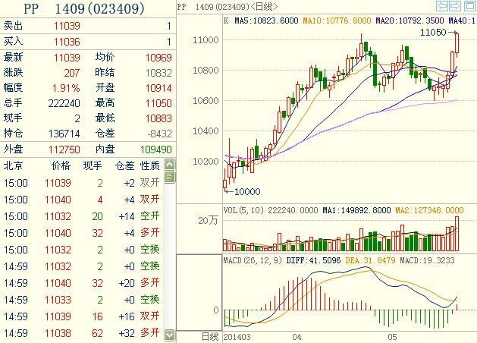
Task: Click the latest candlestick near 11050
Action: pyautogui.click(x=457, y=43)
